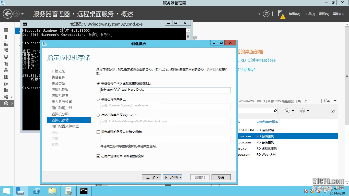Click the scroll-and-toolbox icon on taskbar
The width and height of the screenshot is (349, 196).
tap(68, 191)
